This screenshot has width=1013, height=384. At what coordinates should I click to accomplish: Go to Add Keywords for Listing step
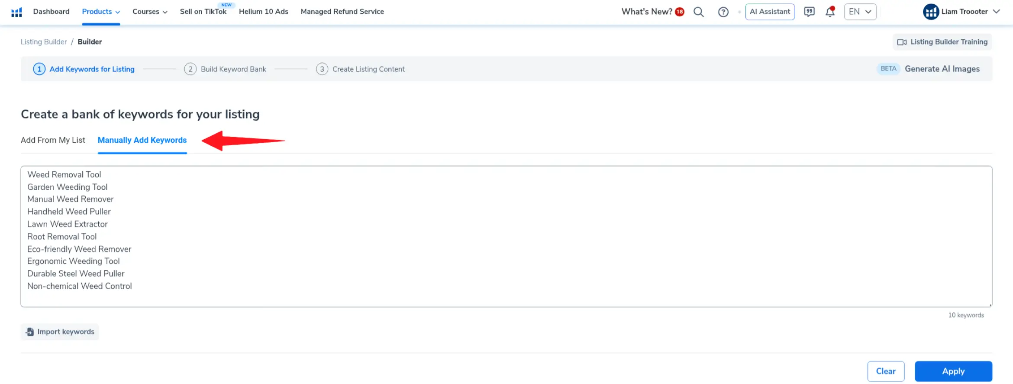pyautogui.click(x=92, y=69)
